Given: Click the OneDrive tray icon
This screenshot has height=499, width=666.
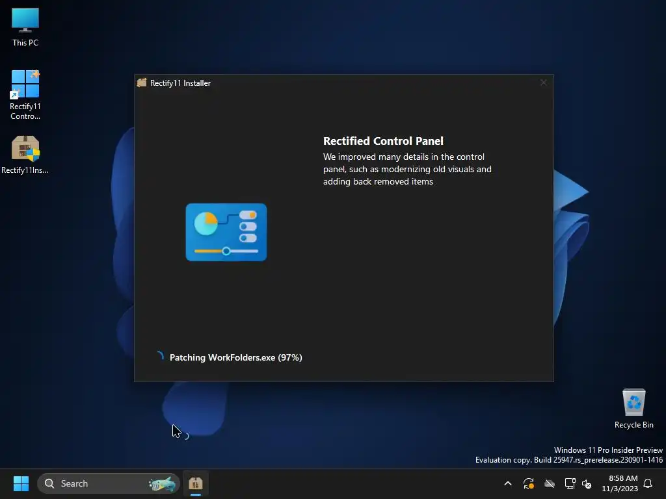Looking at the screenshot, I should point(550,483).
